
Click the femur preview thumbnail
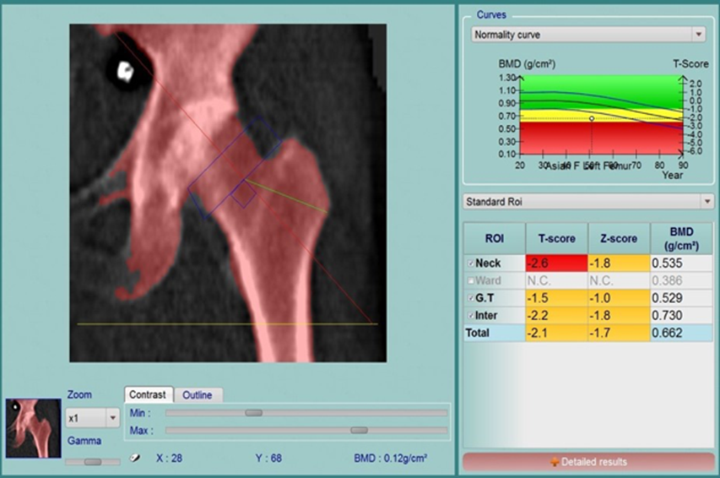[x=33, y=428]
